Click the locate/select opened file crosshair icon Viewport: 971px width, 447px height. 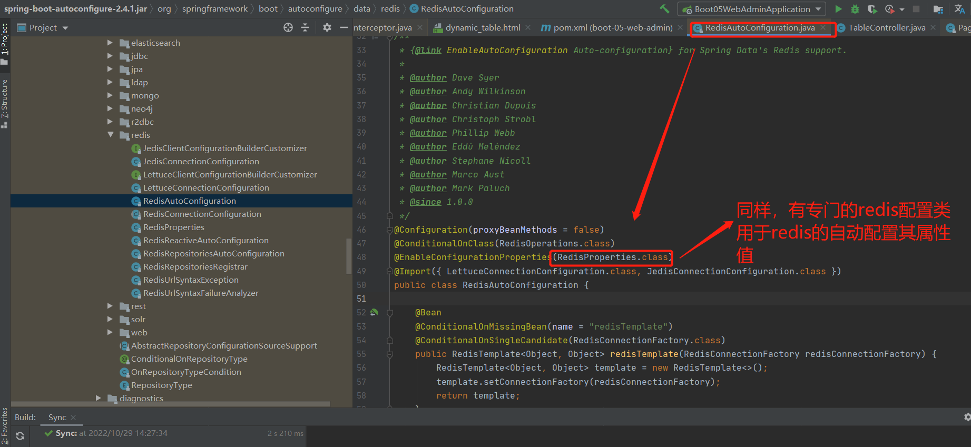288,27
